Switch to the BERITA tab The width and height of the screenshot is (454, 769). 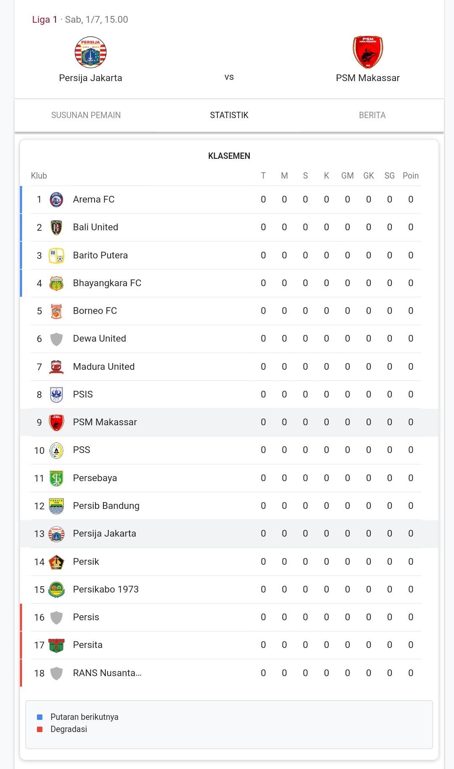[x=372, y=115]
